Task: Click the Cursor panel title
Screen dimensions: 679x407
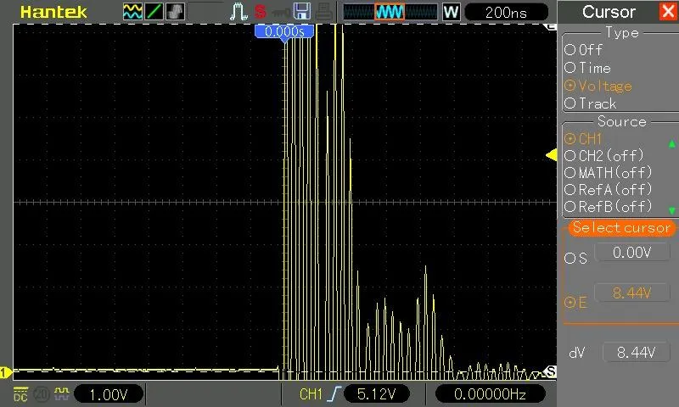Action: (609, 12)
